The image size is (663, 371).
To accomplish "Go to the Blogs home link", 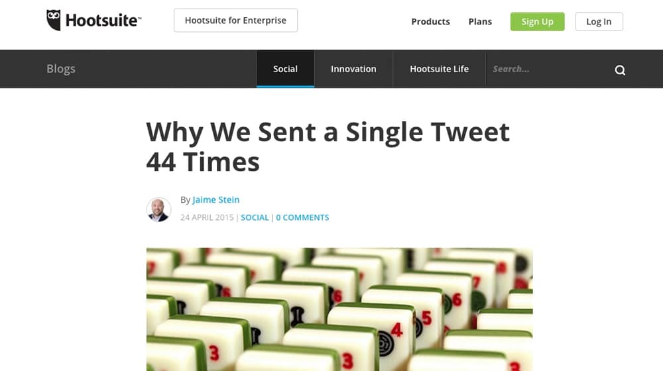I will pyautogui.click(x=61, y=69).
